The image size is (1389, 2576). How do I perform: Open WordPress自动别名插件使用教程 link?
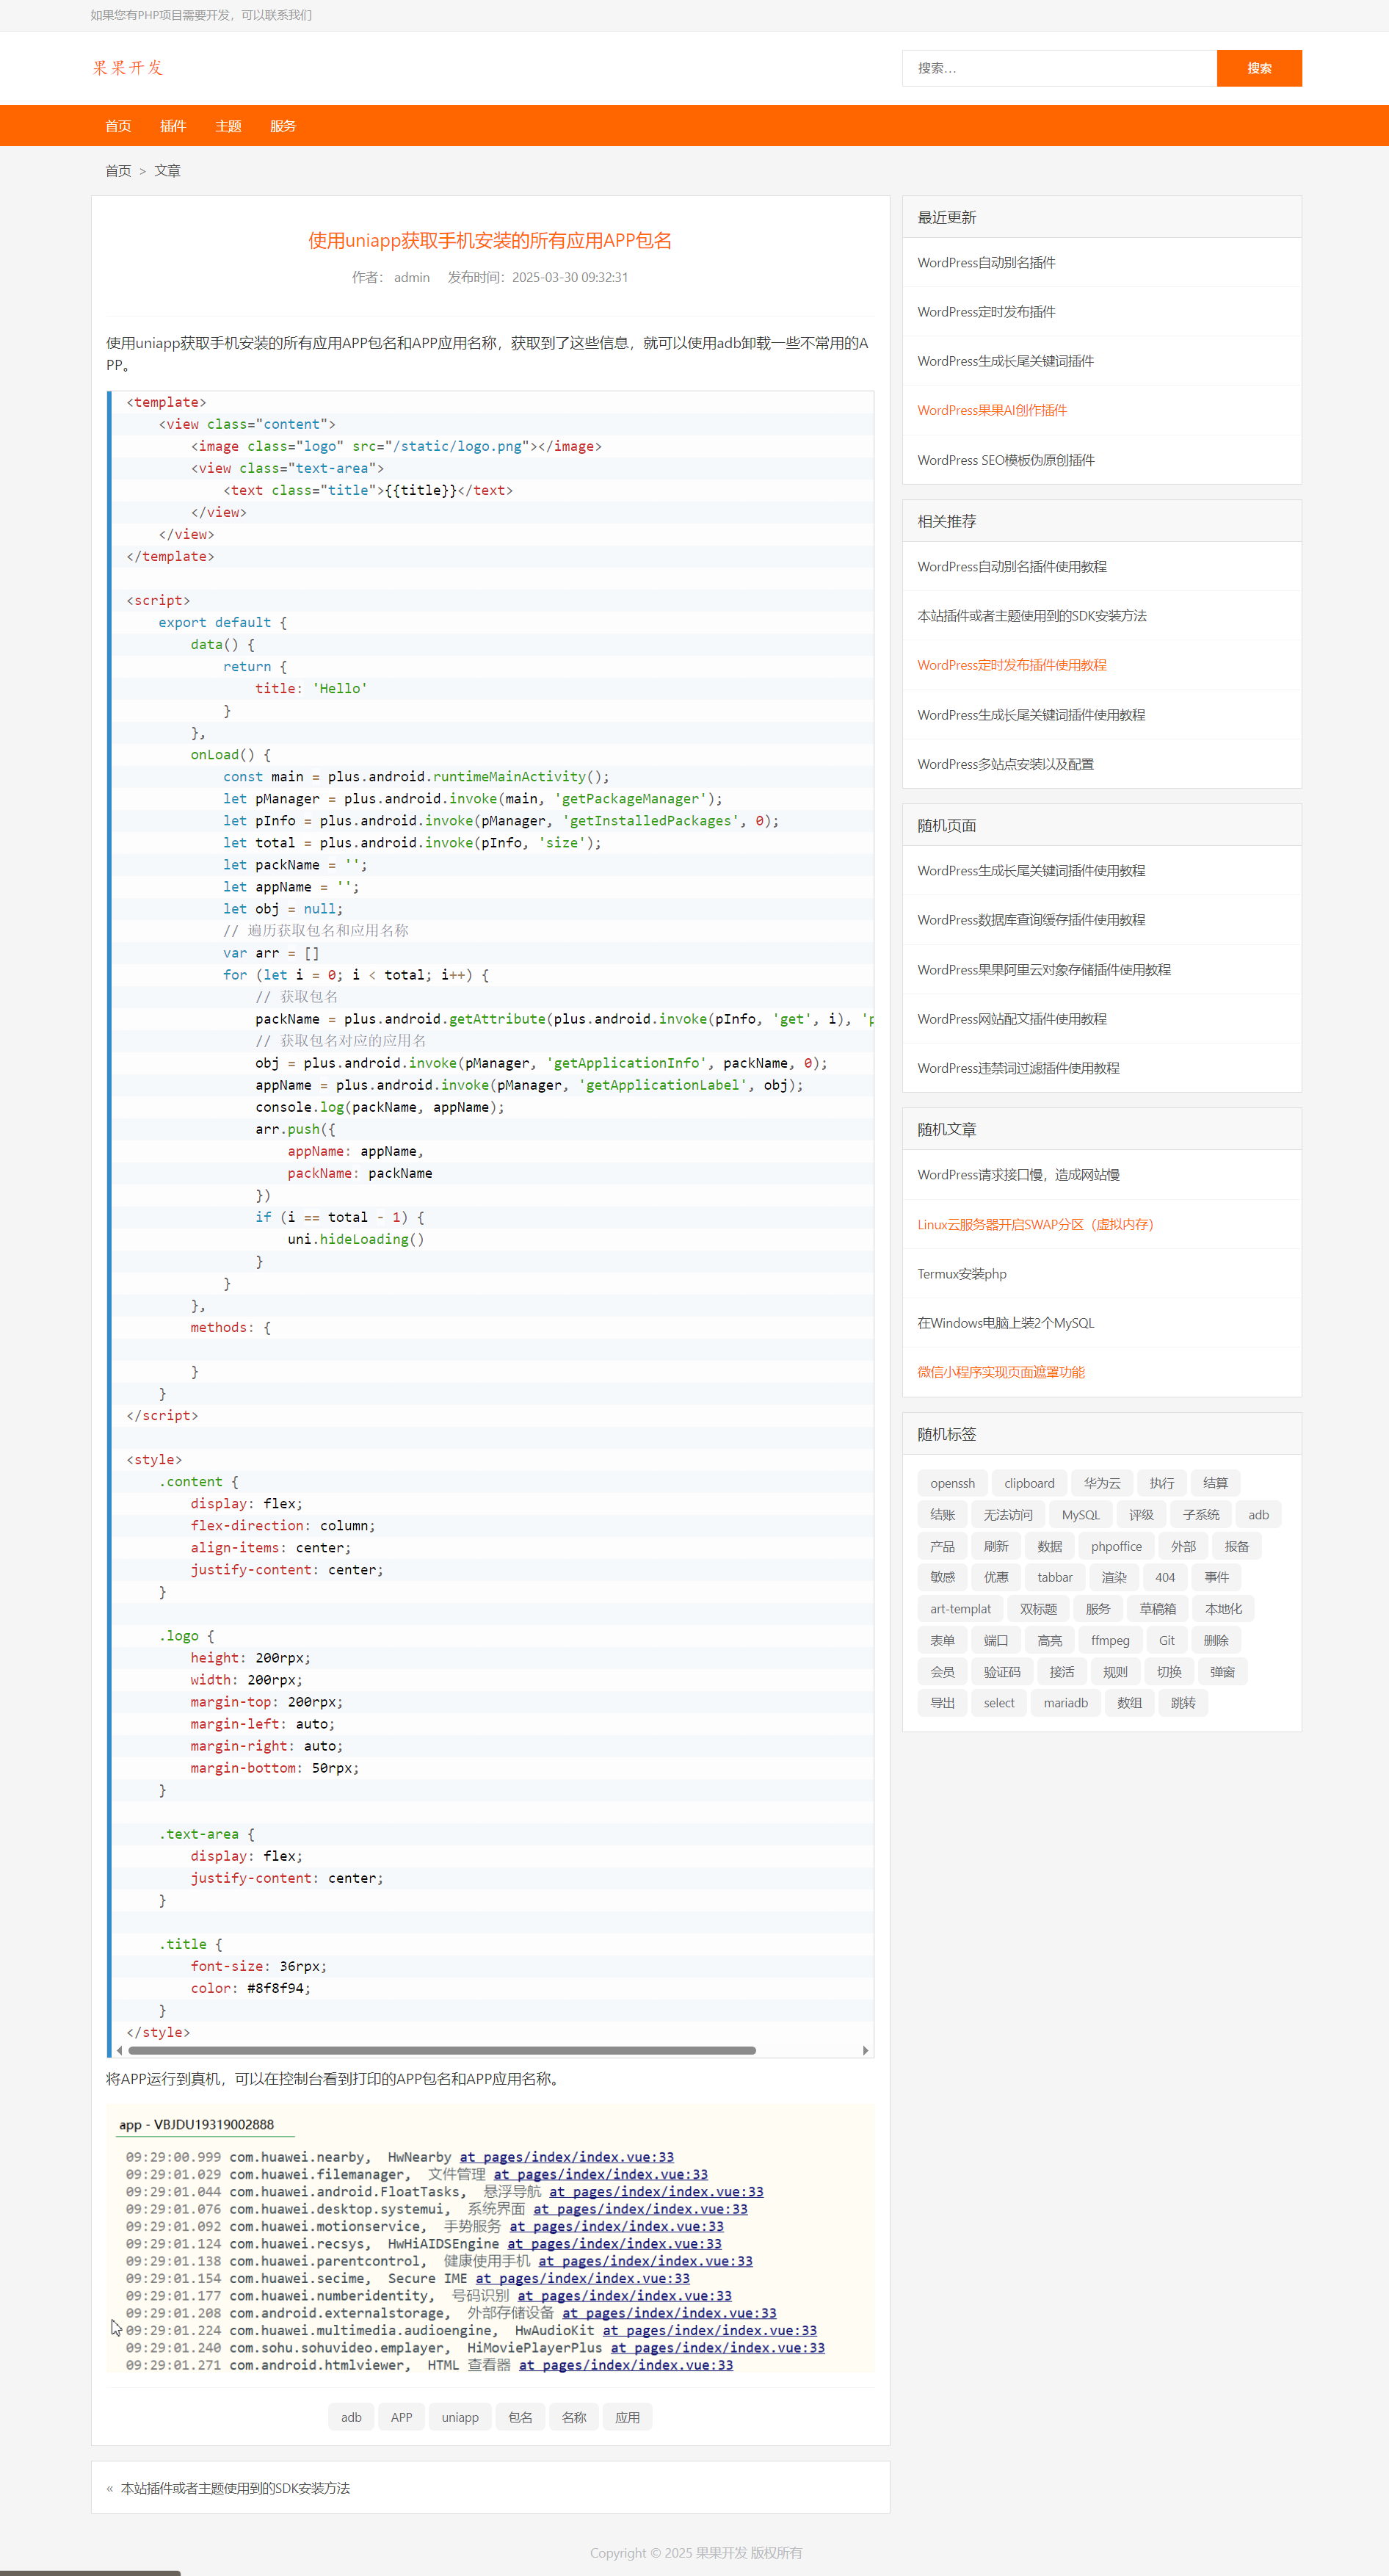pos(1012,567)
